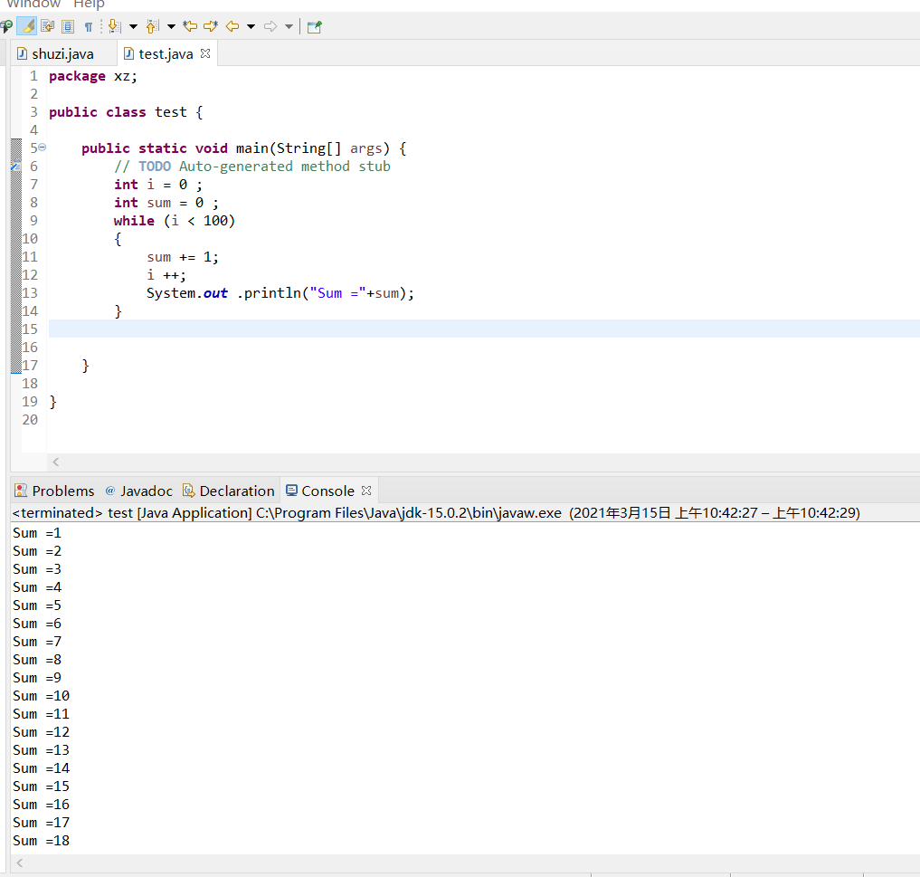Open the Window menu
The image size is (920, 877).
coord(33,5)
